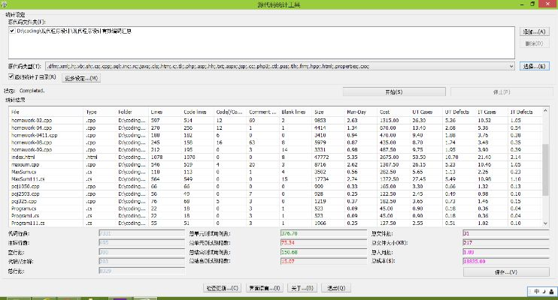Click the results table scrollbar thumb

(545, 169)
